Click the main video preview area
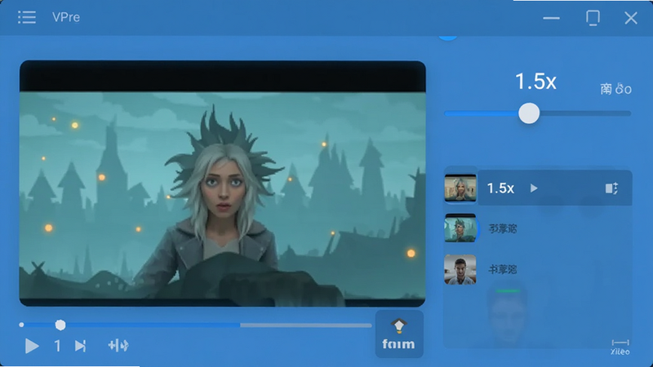Image resolution: width=653 pixels, height=367 pixels. pyautogui.click(x=222, y=183)
